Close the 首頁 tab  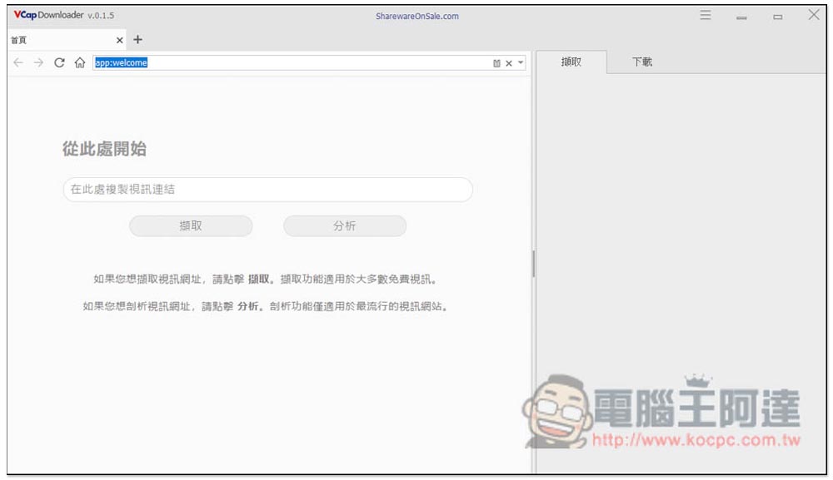[119, 40]
